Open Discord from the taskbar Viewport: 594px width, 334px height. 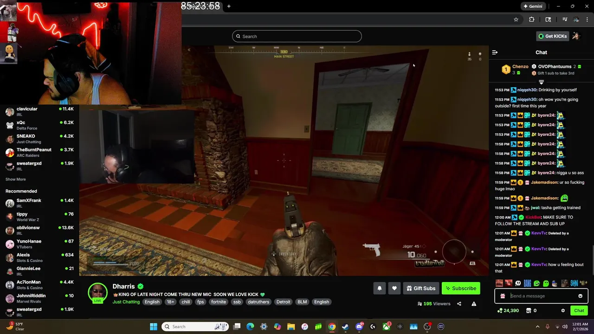coord(359,327)
